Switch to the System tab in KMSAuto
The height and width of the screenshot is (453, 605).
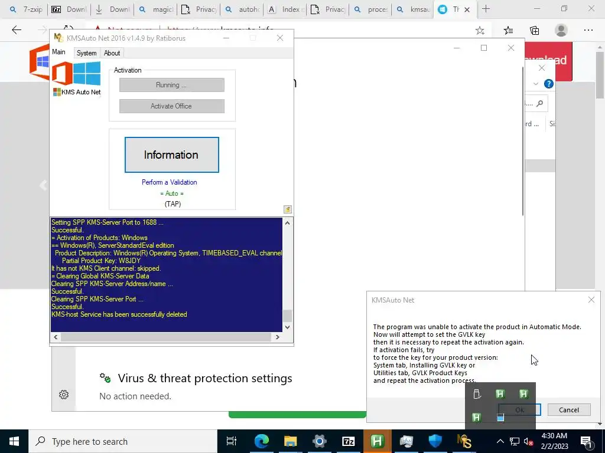point(86,52)
